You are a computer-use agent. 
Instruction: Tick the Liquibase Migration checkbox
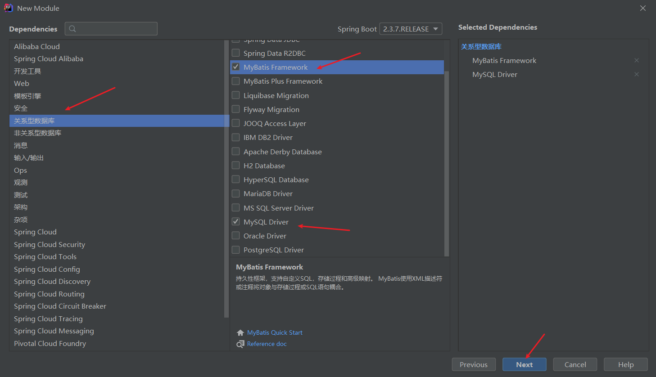[235, 95]
